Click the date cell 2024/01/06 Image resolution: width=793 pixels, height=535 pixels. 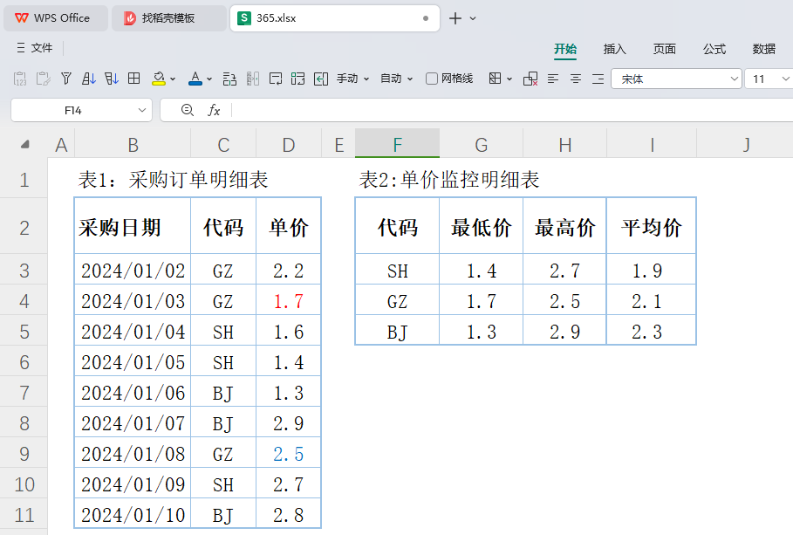click(133, 393)
